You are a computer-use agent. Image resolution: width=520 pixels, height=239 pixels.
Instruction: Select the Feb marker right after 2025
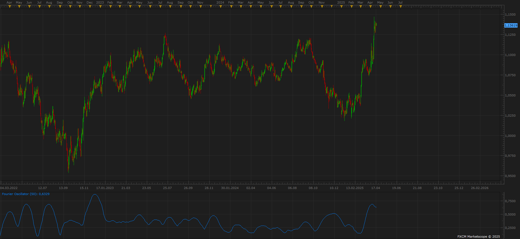[x=351, y=7]
